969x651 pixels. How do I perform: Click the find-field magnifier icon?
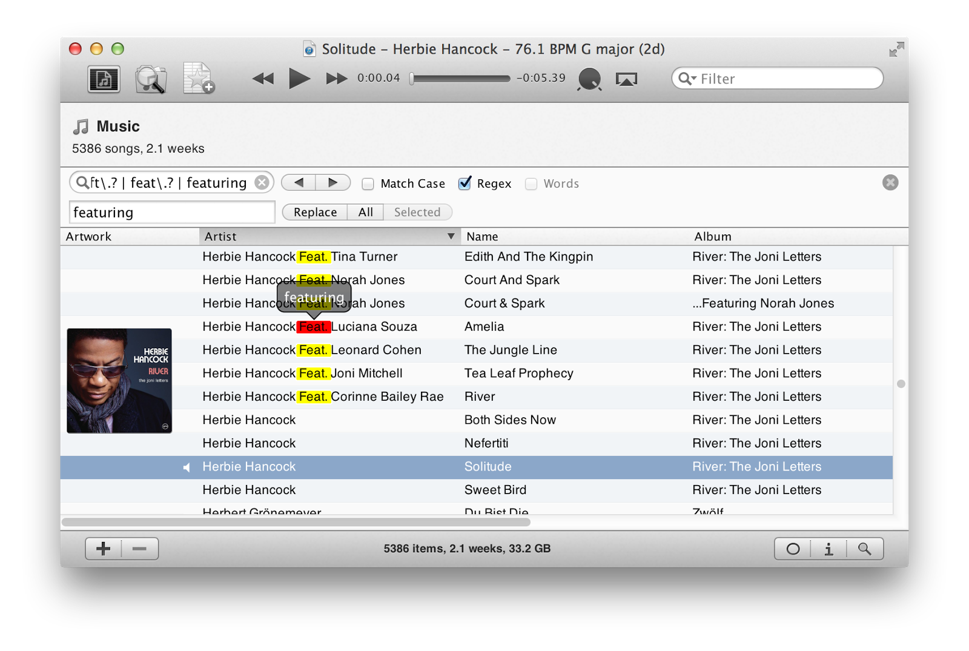[82, 182]
